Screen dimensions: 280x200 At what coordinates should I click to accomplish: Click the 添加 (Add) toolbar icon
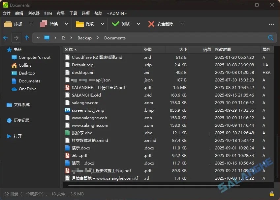[9, 24]
